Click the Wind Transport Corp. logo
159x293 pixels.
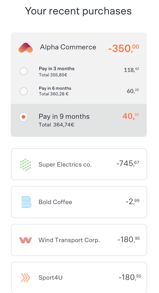[x=25, y=240]
